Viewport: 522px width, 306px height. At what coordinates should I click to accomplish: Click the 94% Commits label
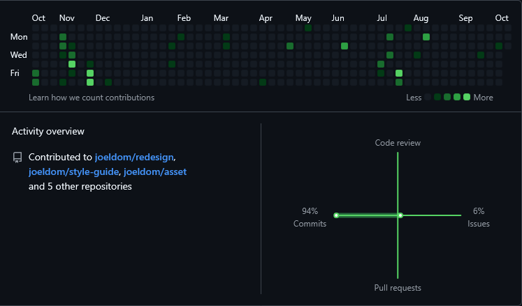tap(310, 217)
